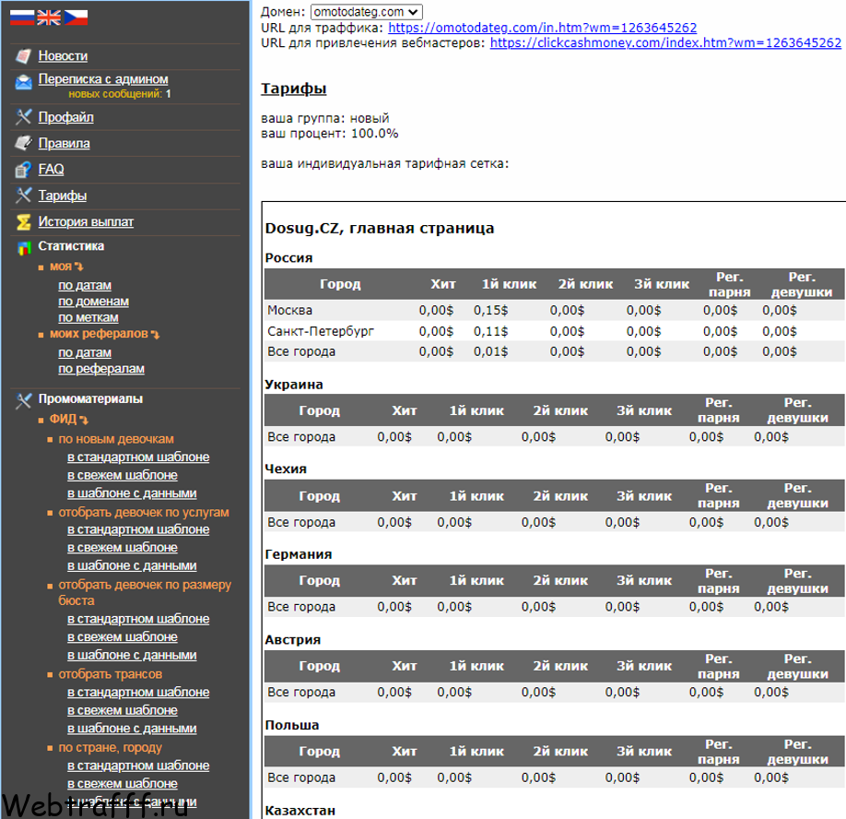Open the clickcashmoney.com webmaster referral link

(x=665, y=42)
